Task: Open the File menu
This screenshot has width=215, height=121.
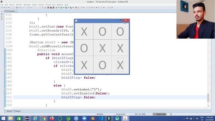Action: click(x=2, y=5)
